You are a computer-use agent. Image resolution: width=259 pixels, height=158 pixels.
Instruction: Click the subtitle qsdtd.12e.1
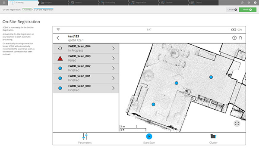coord(76,40)
